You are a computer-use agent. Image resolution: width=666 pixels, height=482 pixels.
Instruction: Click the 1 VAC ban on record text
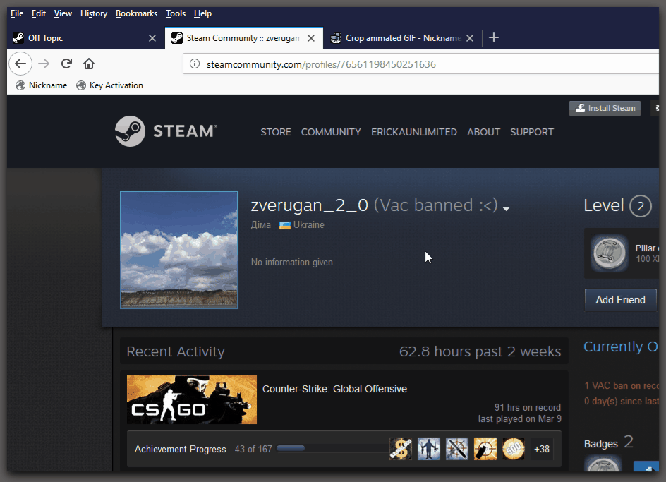pos(622,385)
